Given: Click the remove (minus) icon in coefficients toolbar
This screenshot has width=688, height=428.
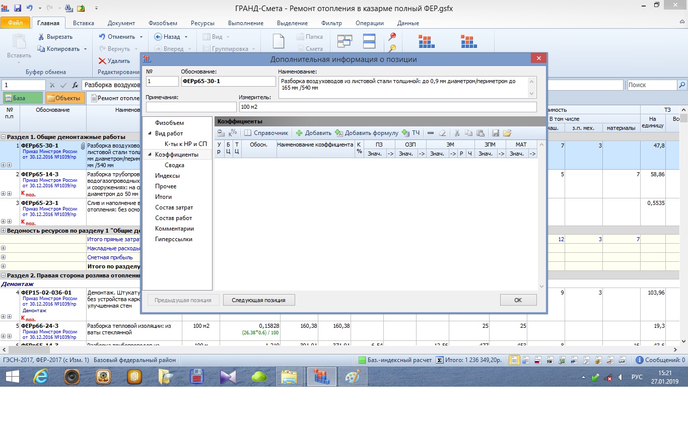Looking at the screenshot, I should [431, 133].
